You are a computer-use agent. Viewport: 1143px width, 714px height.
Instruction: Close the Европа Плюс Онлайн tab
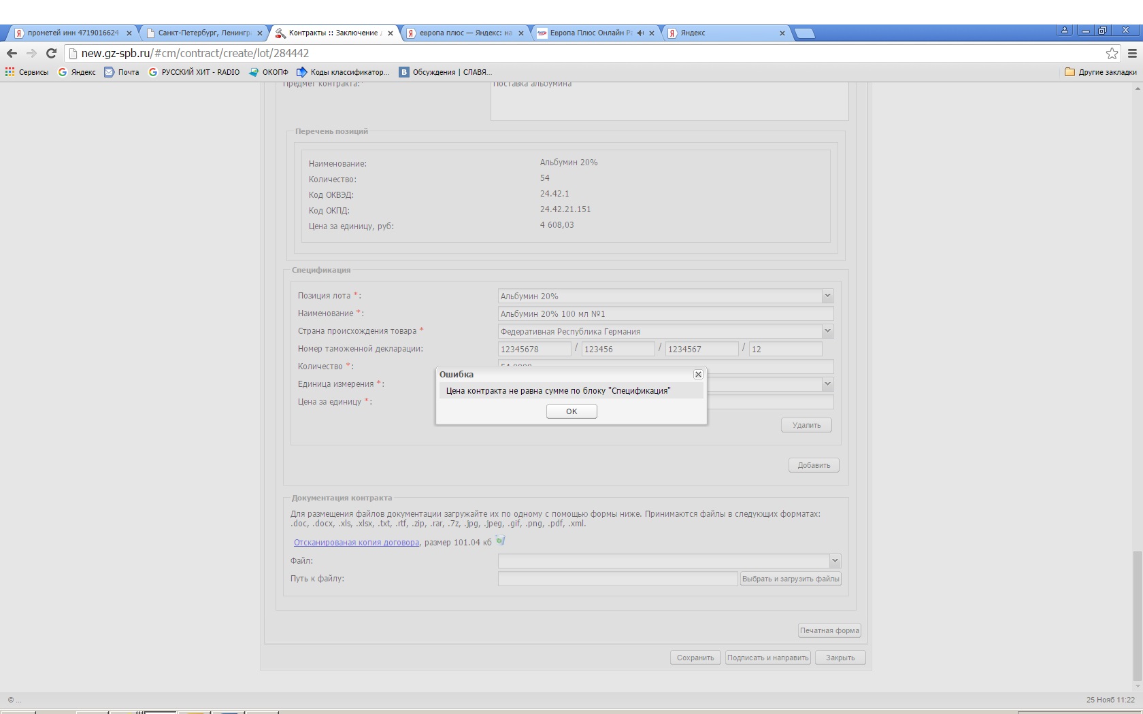click(652, 33)
